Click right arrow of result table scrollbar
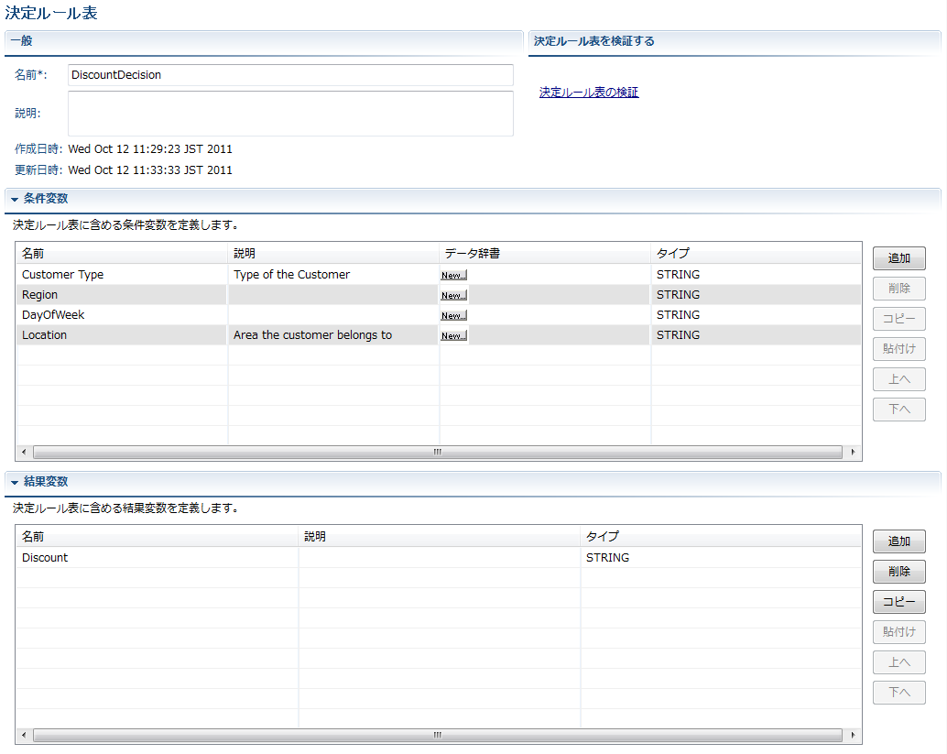 pyautogui.click(x=853, y=735)
